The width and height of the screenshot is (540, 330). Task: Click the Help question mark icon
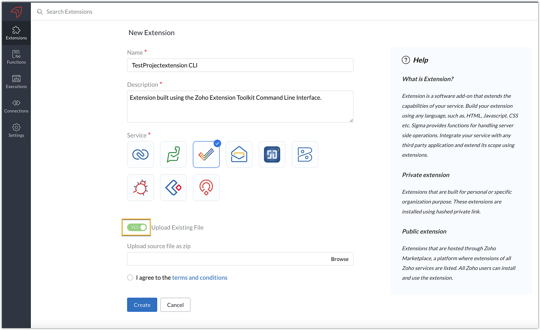tap(406, 60)
